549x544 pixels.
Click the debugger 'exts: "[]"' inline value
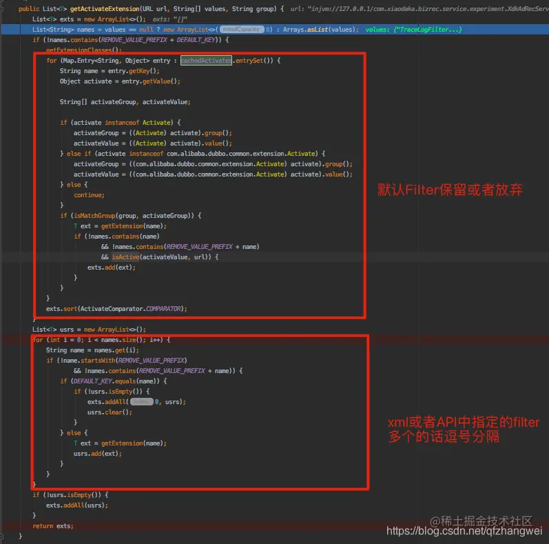pyautogui.click(x=170, y=19)
